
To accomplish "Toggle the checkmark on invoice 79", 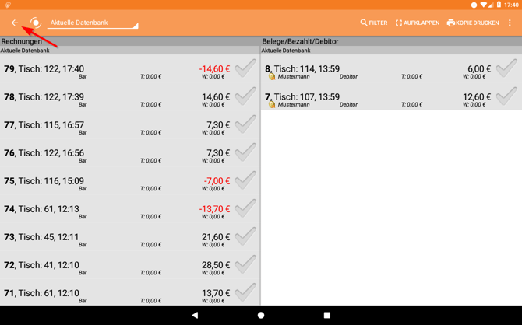I will click(x=245, y=69).
